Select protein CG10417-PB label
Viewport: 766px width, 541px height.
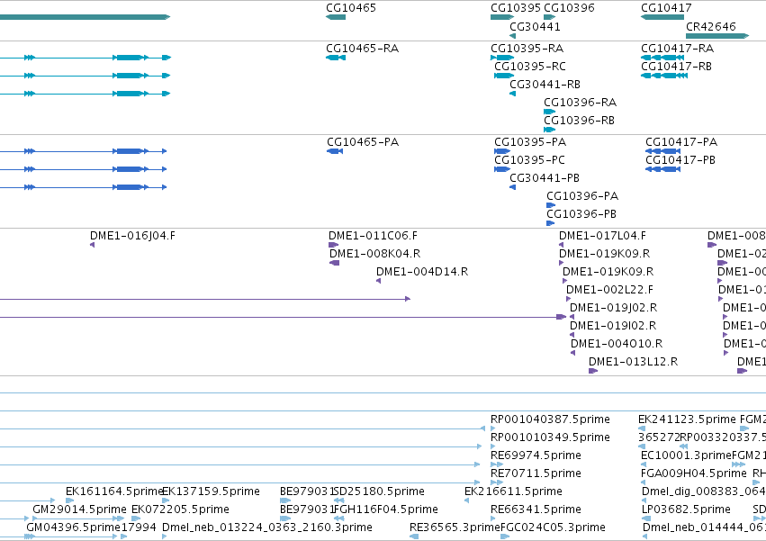pos(680,160)
